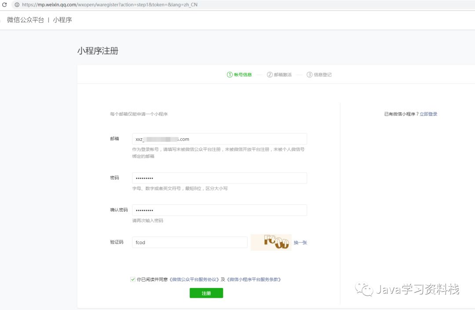The height and width of the screenshot is (310, 475).
Task: Click the hint 请再次输入密码
Action: click(x=147, y=220)
